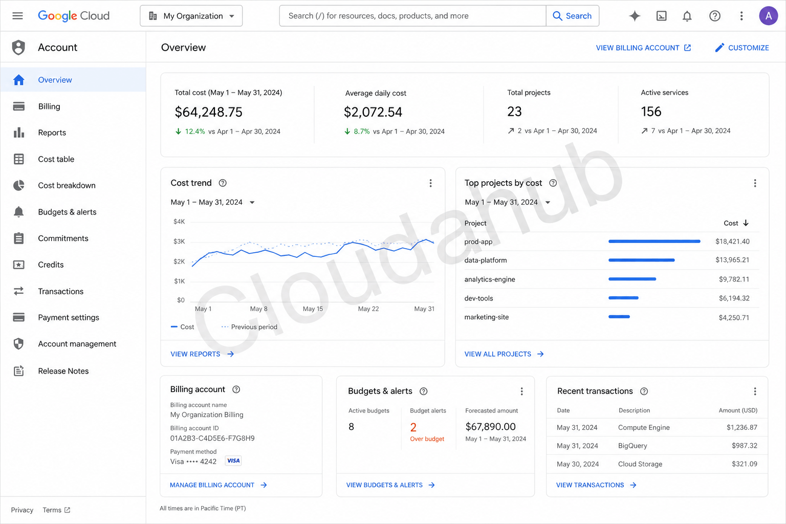Select dev-tools project row

(612, 298)
